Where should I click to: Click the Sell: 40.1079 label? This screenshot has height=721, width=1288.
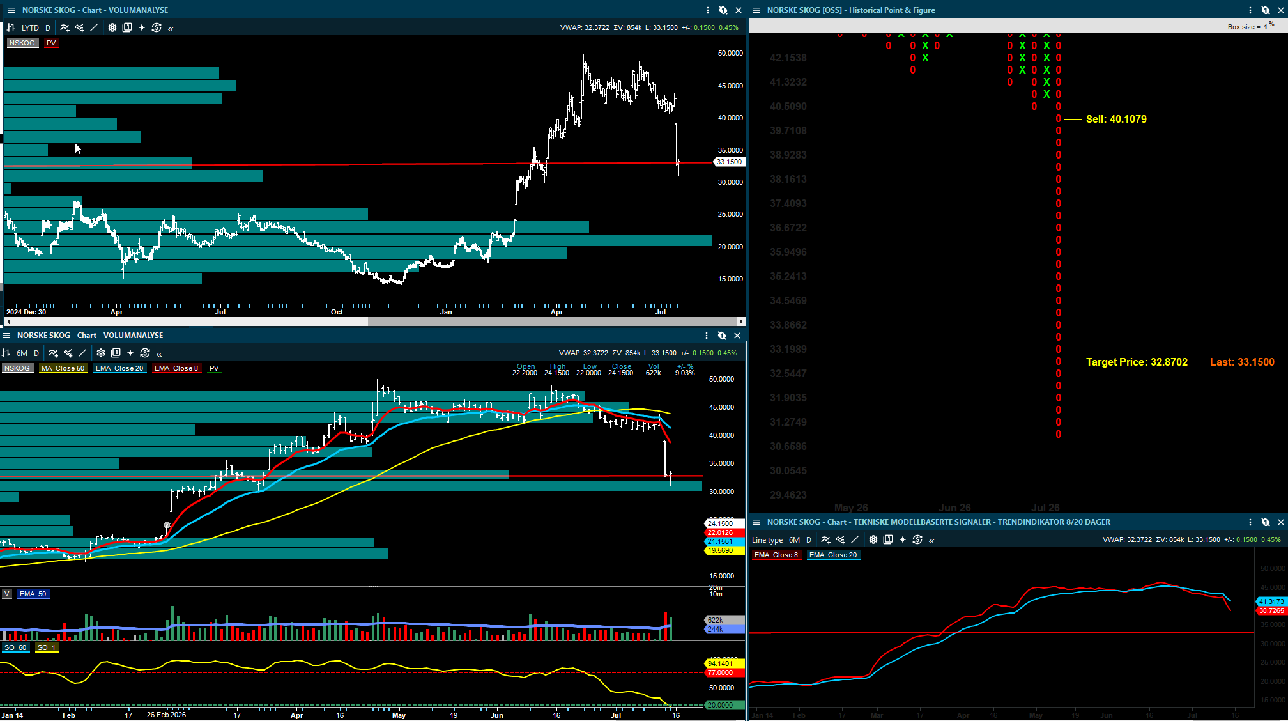pyautogui.click(x=1116, y=119)
